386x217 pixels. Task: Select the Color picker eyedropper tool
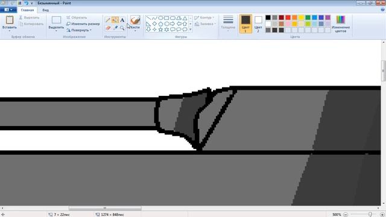115,28
